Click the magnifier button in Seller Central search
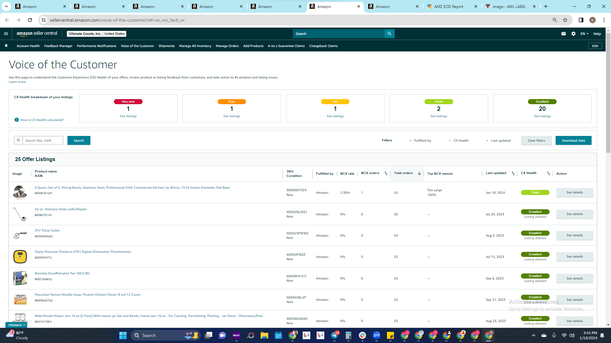Image resolution: width=611 pixels, height=343 pixels. click(389, 34)
